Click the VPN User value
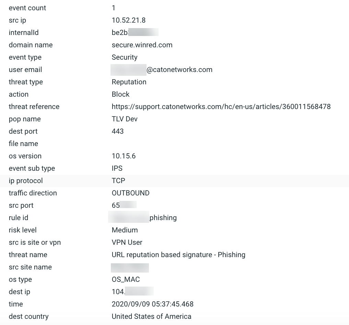This screenshot has height=325, width=349. click(127, 242)
